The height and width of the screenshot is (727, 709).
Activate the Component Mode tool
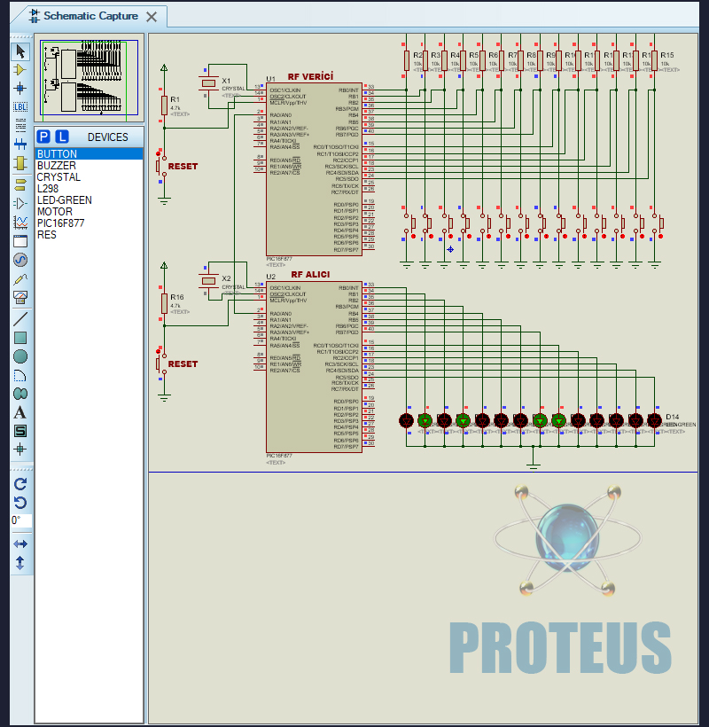coord(19,69)
